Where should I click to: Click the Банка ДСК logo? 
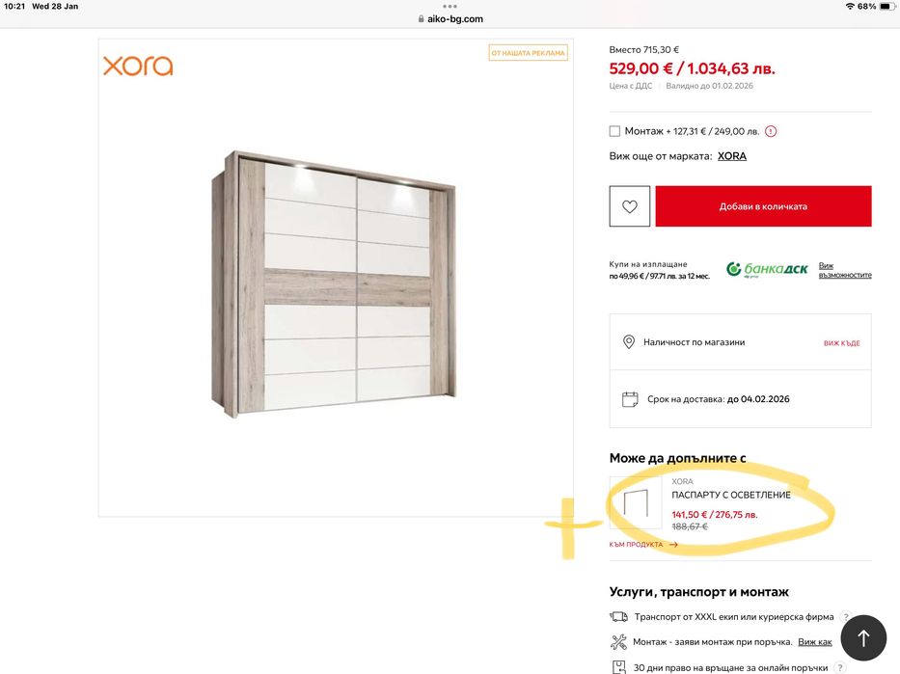(x=767, y=270)
